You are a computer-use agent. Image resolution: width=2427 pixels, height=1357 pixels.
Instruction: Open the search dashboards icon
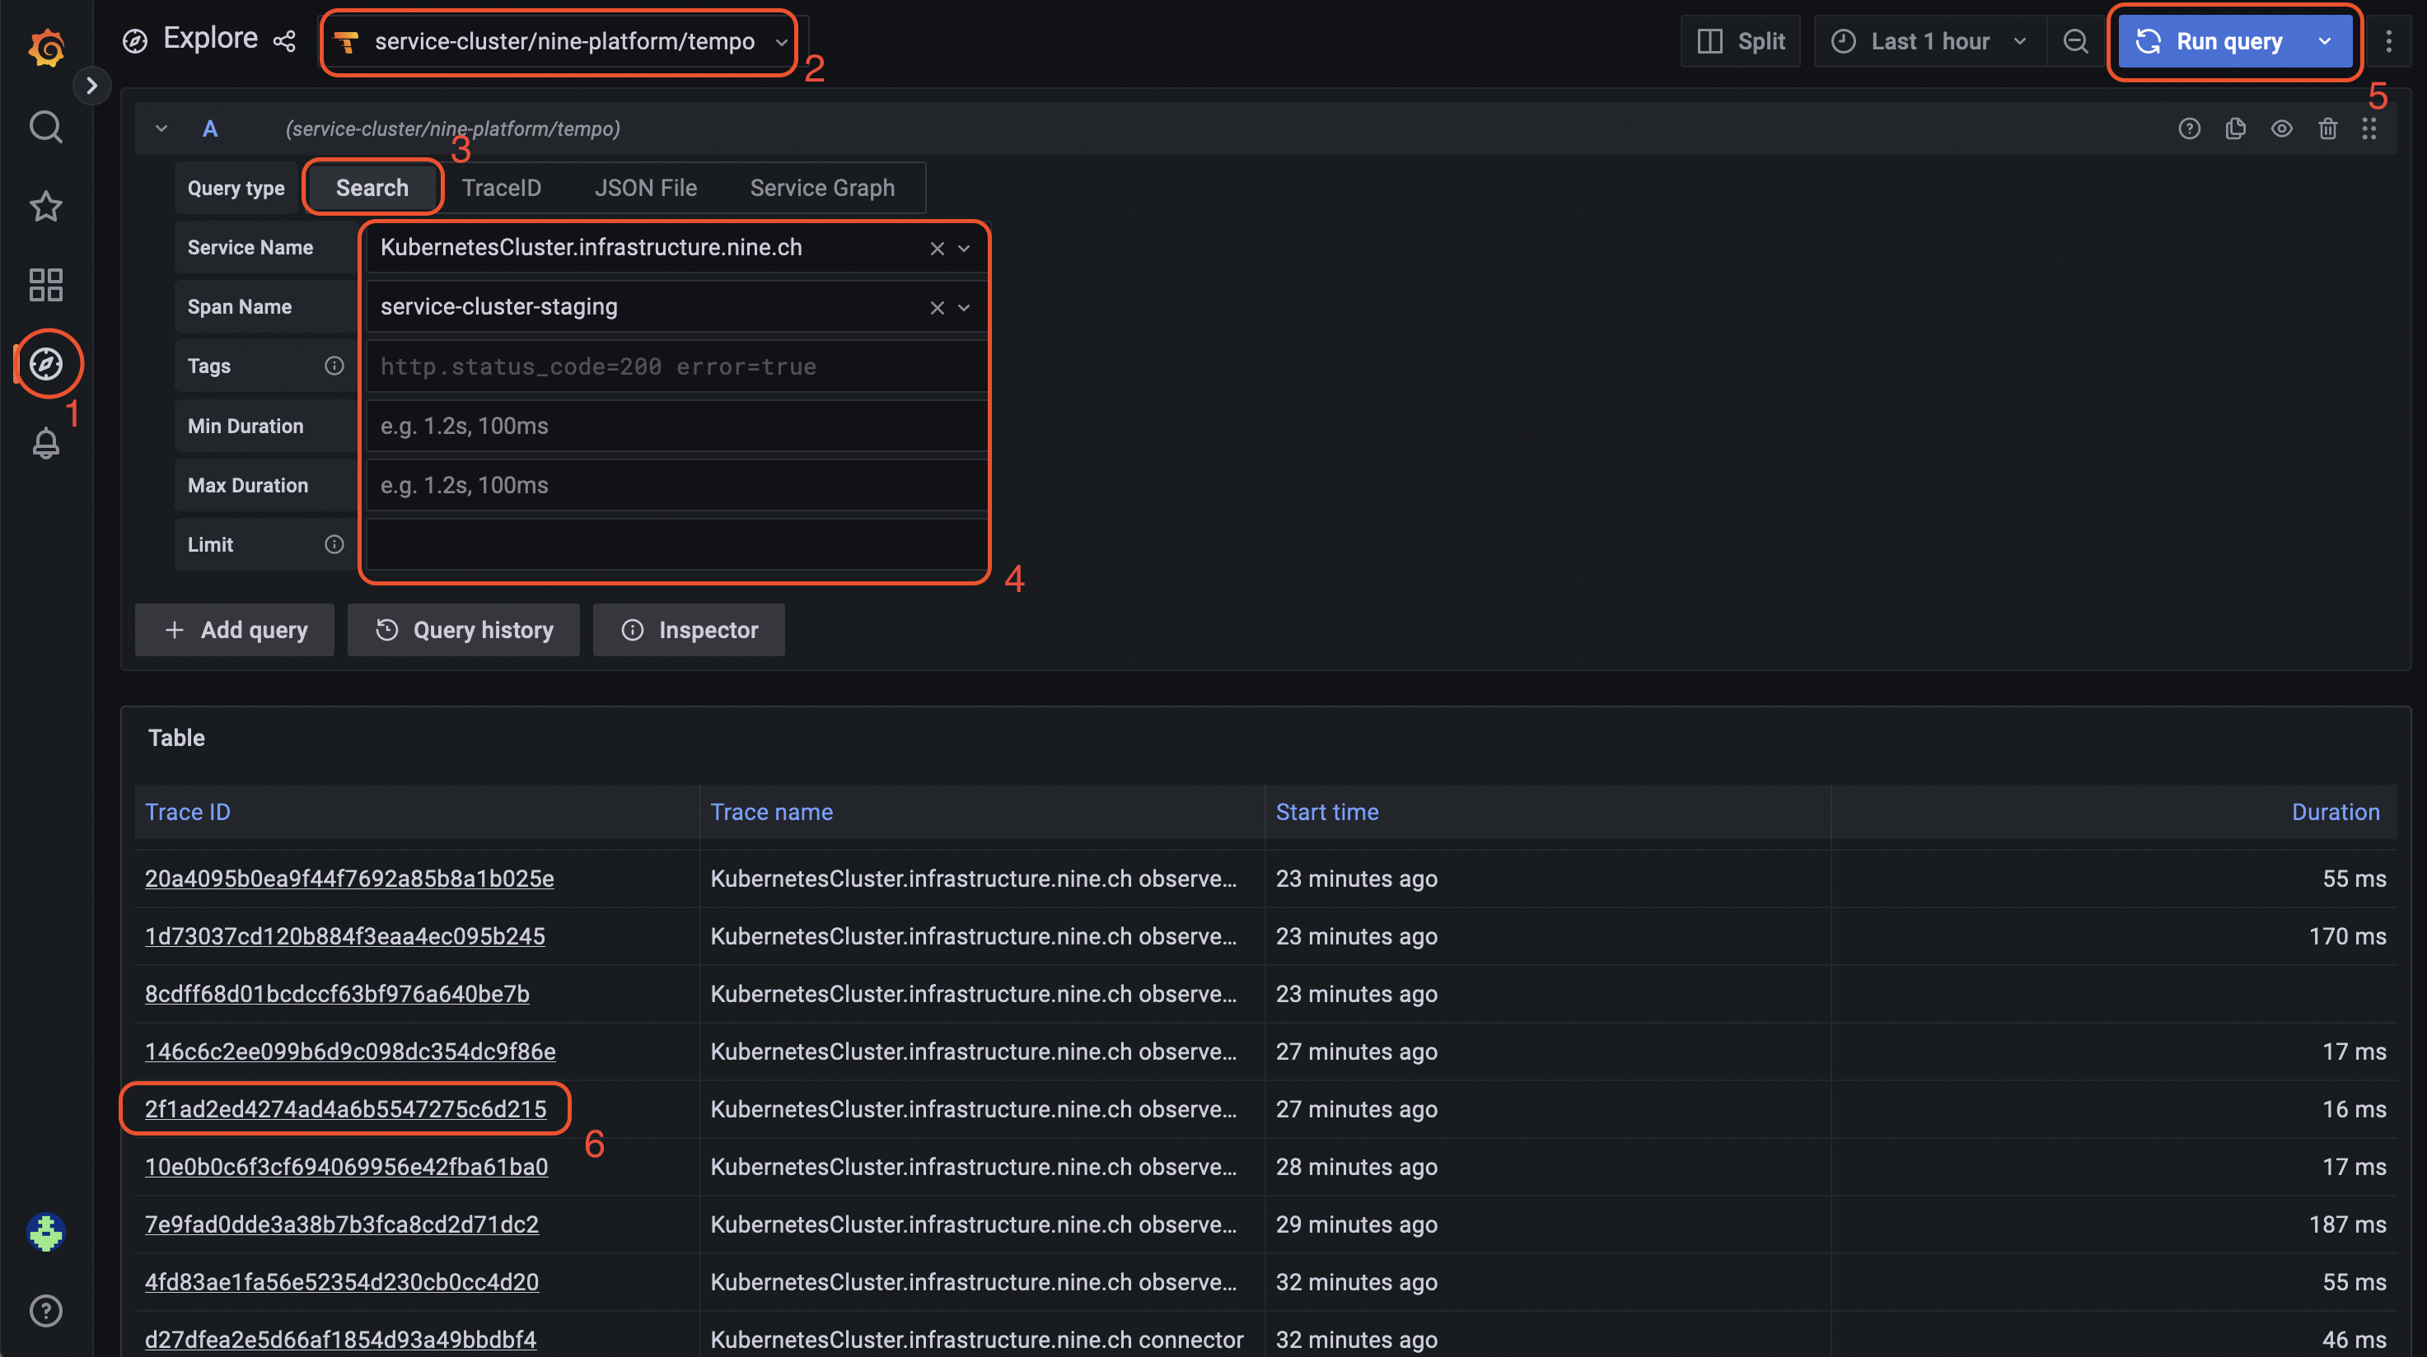(45, 126)
